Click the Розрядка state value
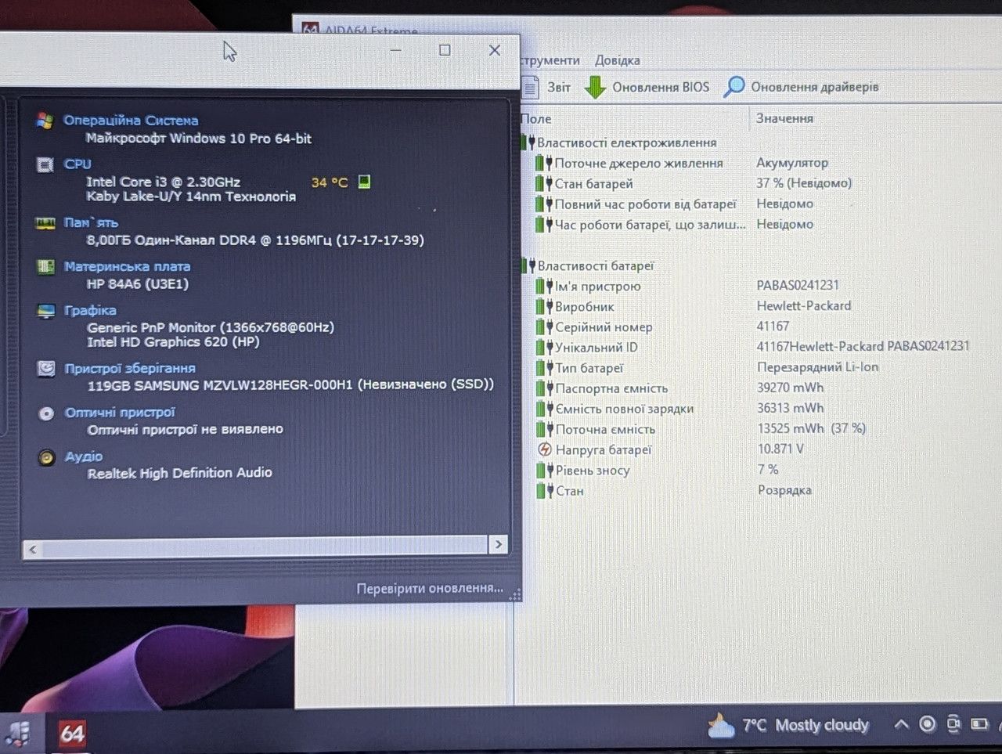This screenshot has height=754, width=1002. tap(784, 490)
